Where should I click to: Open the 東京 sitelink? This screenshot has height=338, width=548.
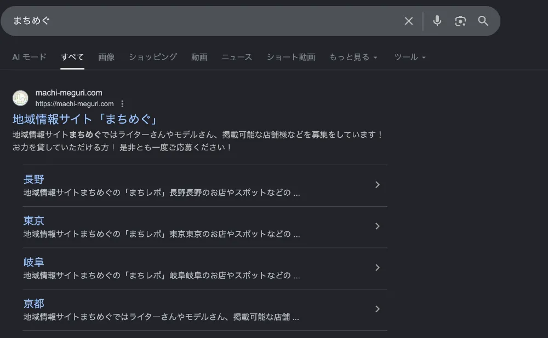[33, 220]
